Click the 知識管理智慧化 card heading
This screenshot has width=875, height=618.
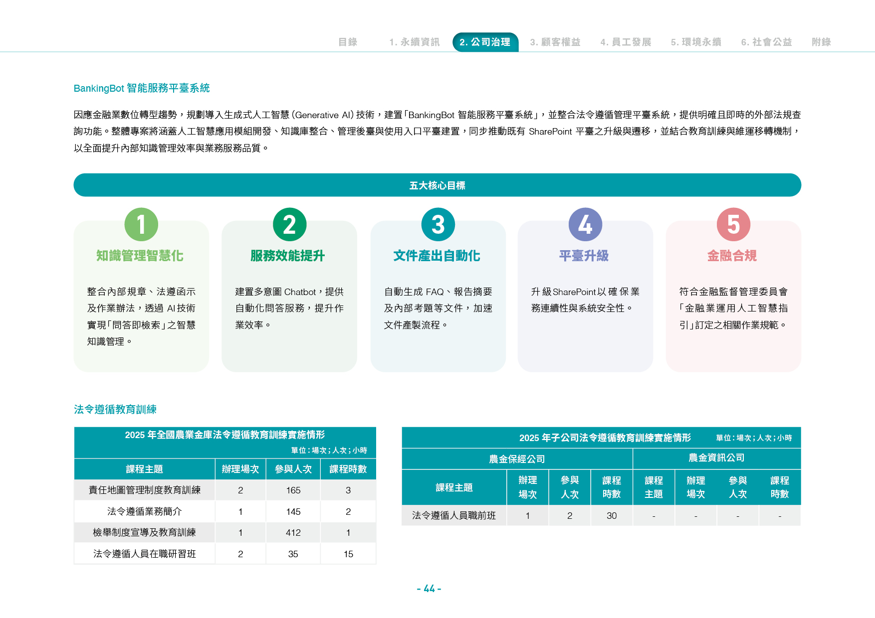coord(140,256)
